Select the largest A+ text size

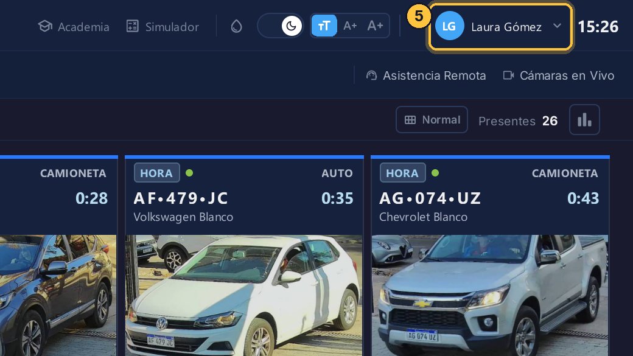pyautogui.click(x=375, y=26)
